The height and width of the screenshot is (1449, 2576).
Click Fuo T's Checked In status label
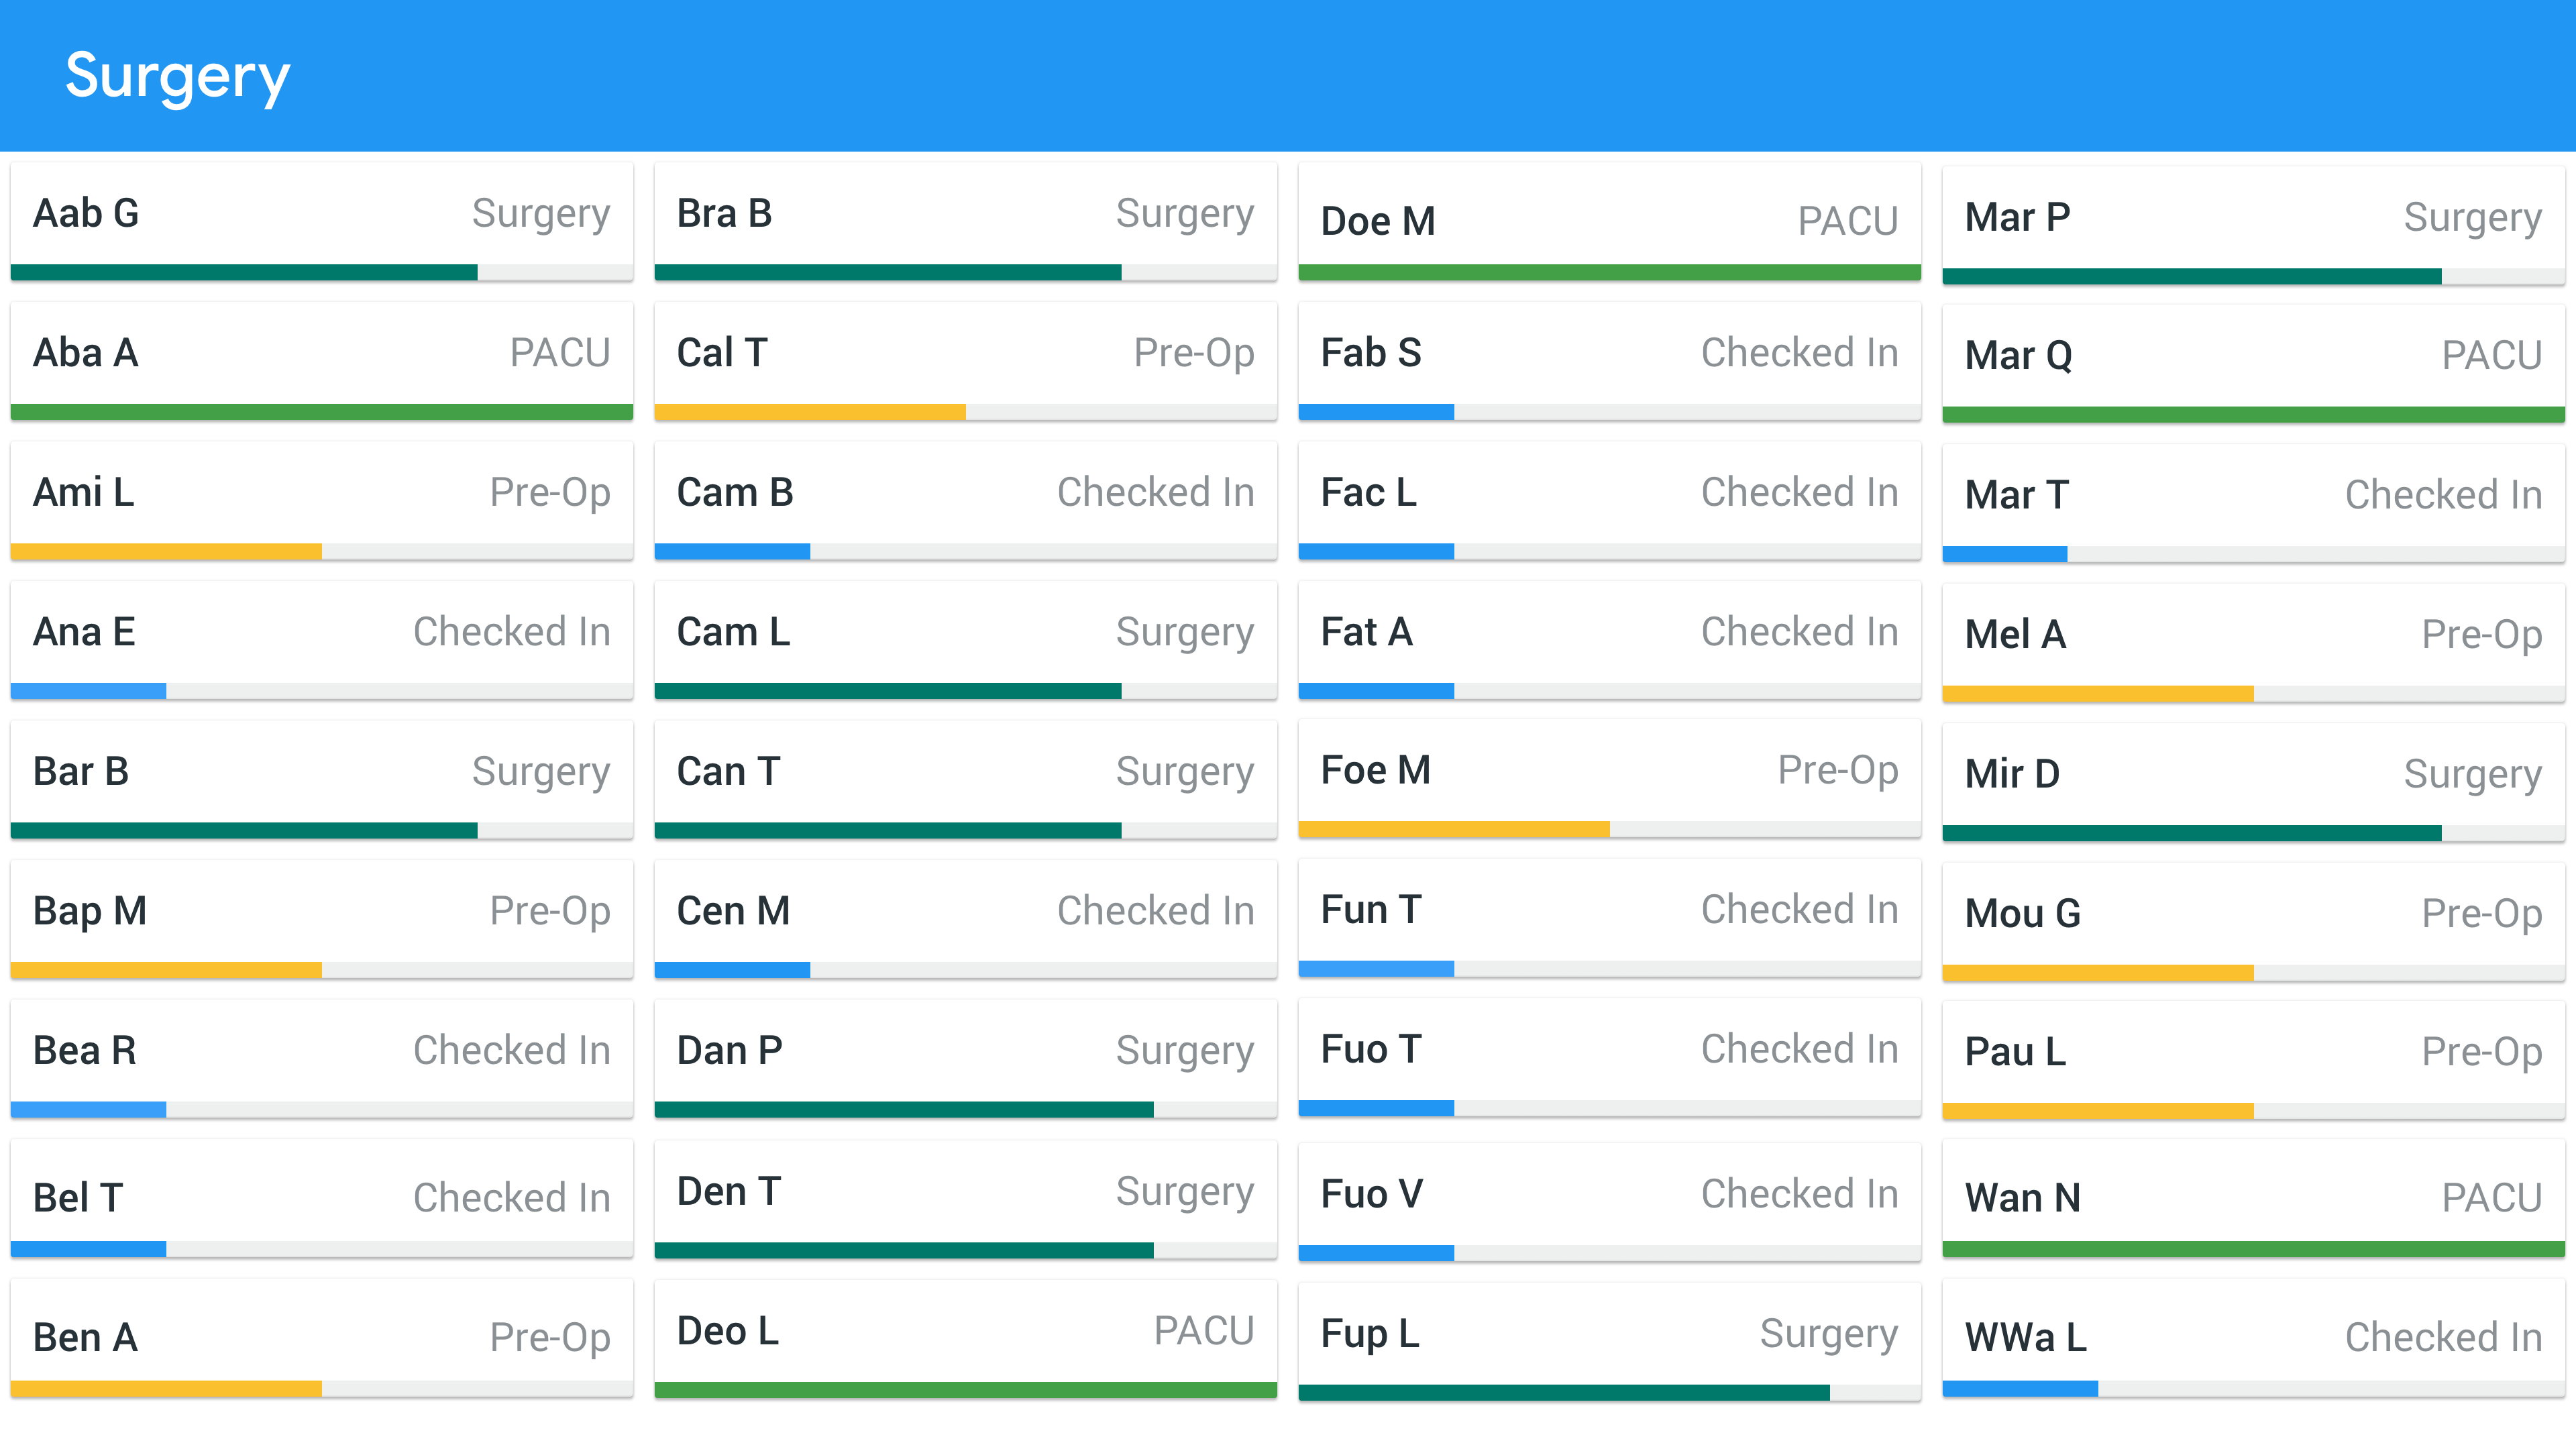coord(1799,1050)
